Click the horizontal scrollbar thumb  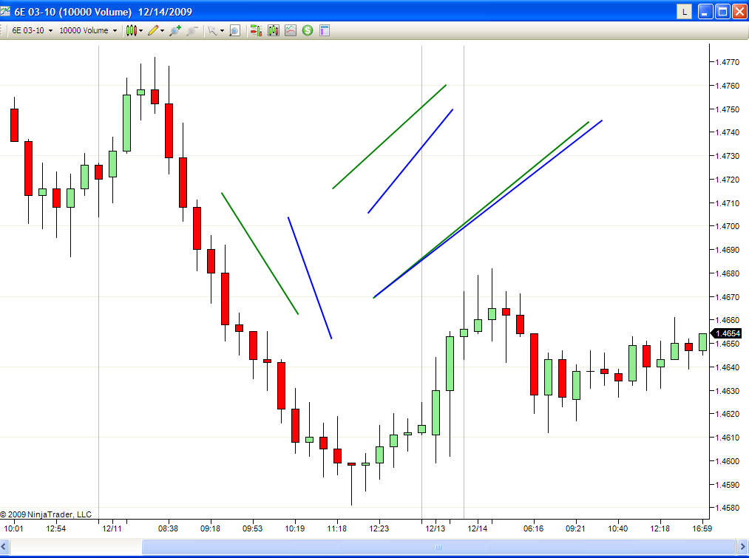pyautogui.click(x=438, y=547)
